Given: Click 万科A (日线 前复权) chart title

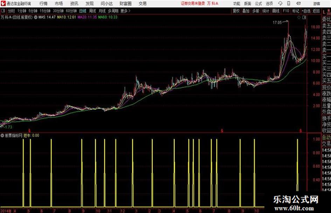Looking at the screenshot, I should 17,17.
